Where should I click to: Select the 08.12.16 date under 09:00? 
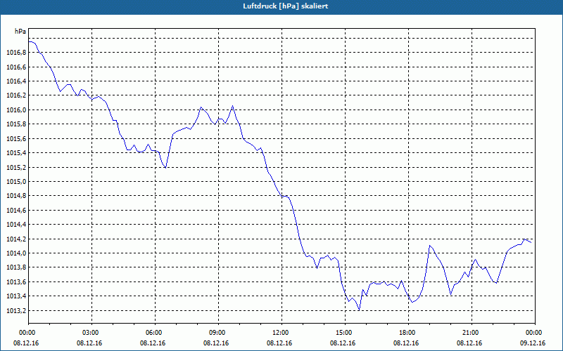click(216, 343)
